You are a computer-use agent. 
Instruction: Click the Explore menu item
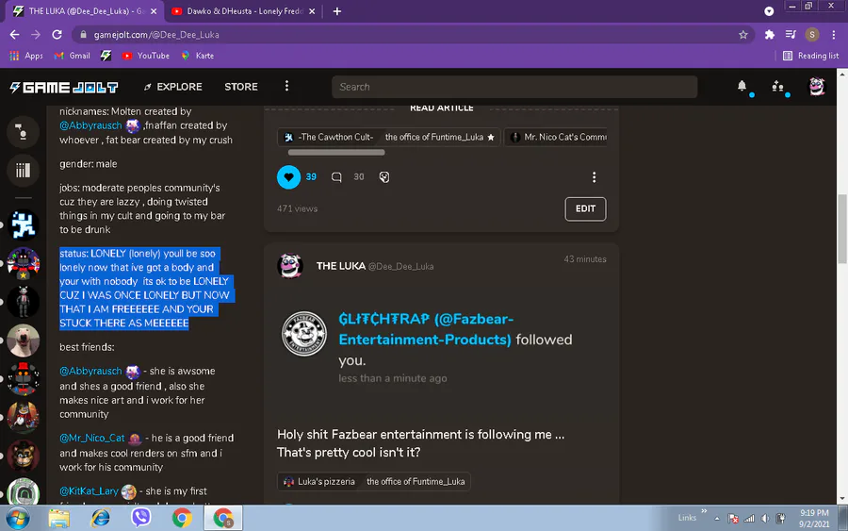click(x=173, y=87)
